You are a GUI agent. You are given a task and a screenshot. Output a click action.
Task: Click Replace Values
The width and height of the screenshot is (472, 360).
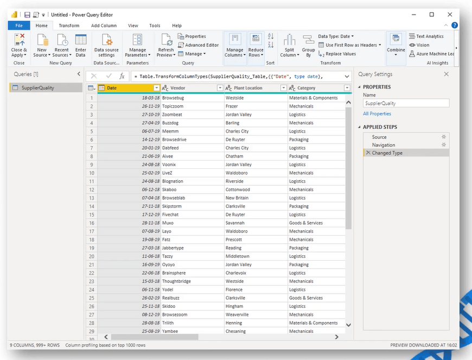point(337,54)
